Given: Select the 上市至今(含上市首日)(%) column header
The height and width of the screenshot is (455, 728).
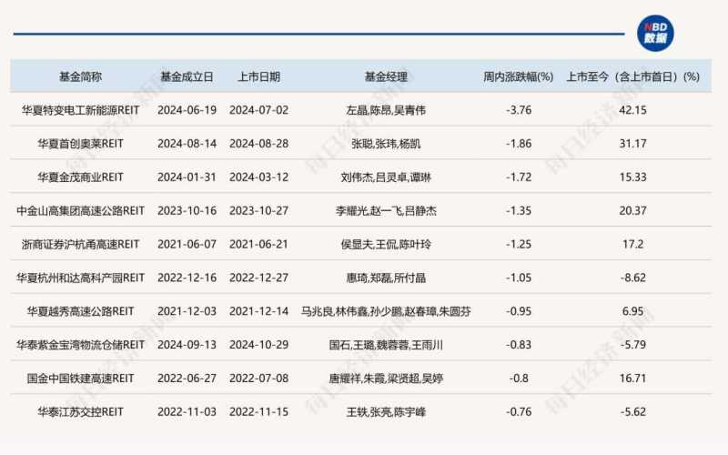Looking at the screenshot, I should 632,76.
